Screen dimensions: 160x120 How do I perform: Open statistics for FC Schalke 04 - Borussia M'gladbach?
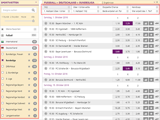(146, 69)
